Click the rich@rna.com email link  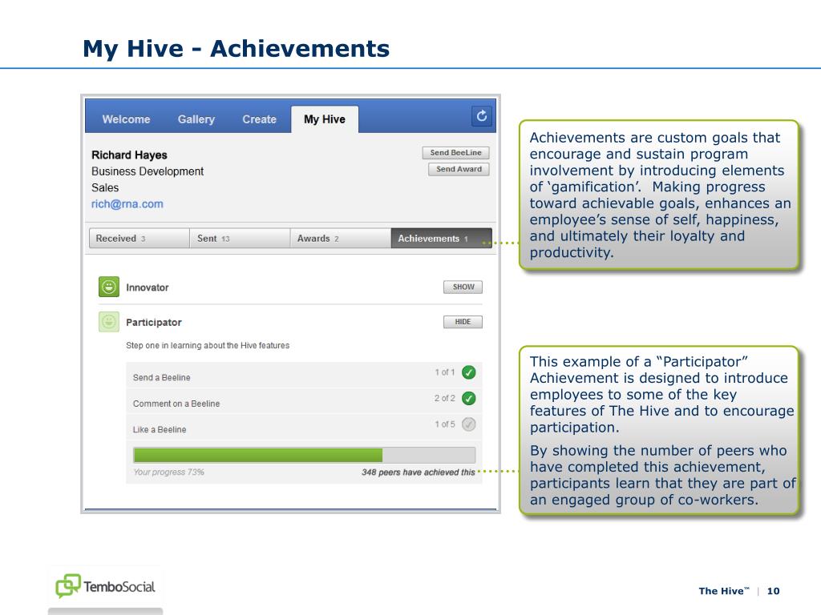(x=127, y=204)
